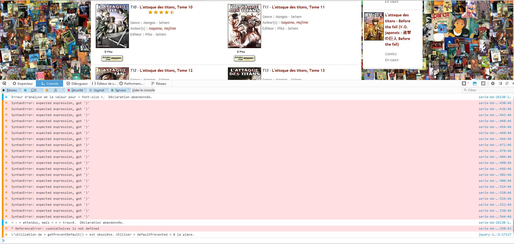Expand the ReferenceError cookieChoices entry
The width and height of the screenshot is (514, 244).
(13, 228)
